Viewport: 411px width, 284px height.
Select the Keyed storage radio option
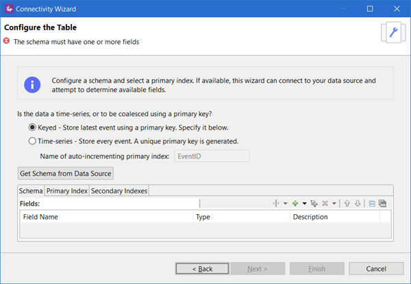click(32, 128)
